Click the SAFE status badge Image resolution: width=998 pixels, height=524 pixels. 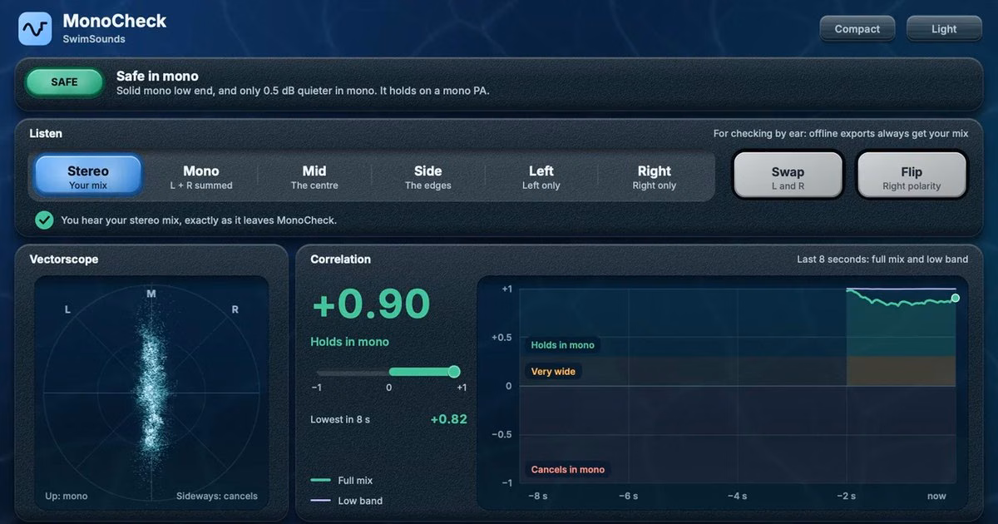pyautogui.click(x=64, y=82)
